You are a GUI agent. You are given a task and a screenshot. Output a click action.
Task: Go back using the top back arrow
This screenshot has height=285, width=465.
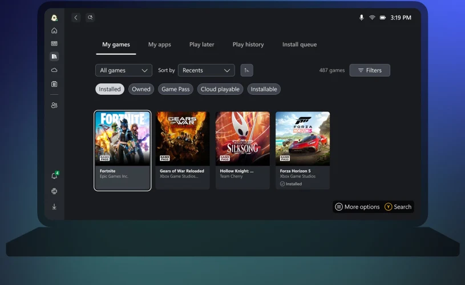[76, 18]
